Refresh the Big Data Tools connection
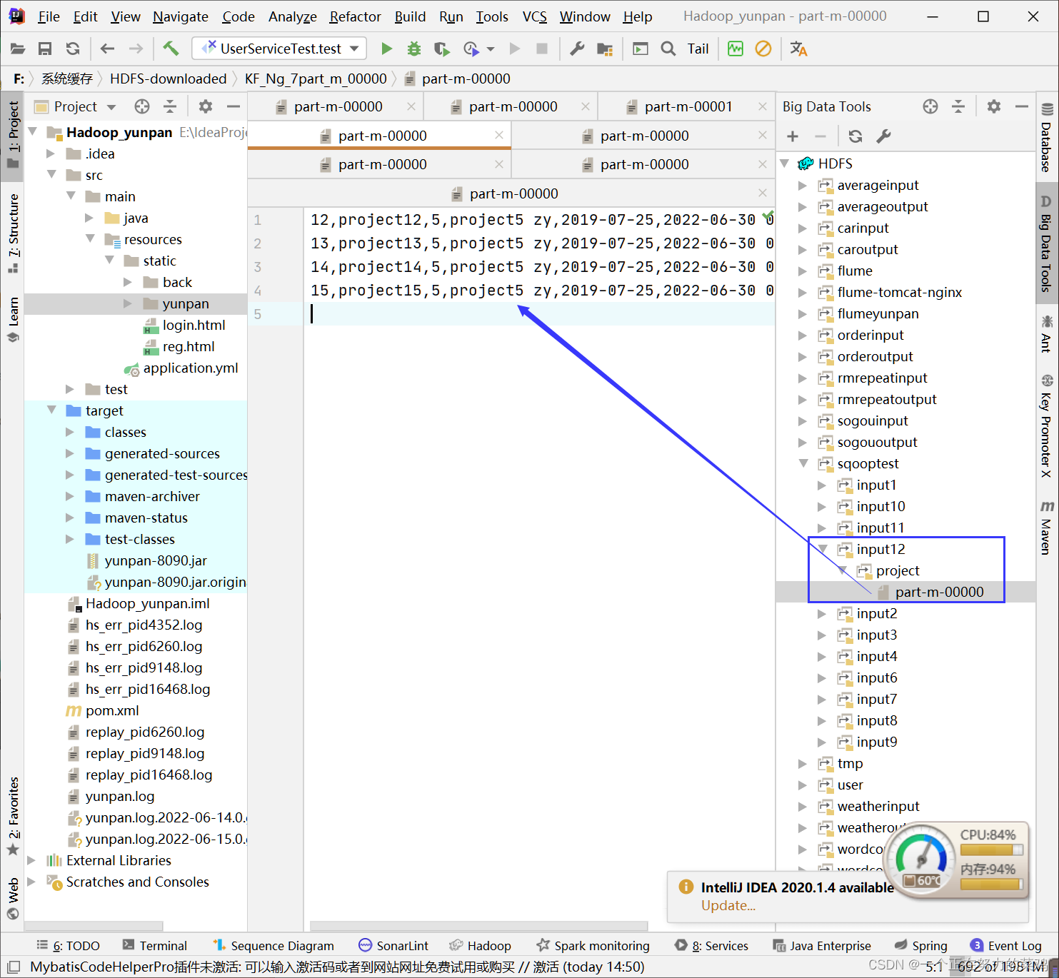This screenshot has height=978, width=1059. pyautogui.click(x=855, y=136)
